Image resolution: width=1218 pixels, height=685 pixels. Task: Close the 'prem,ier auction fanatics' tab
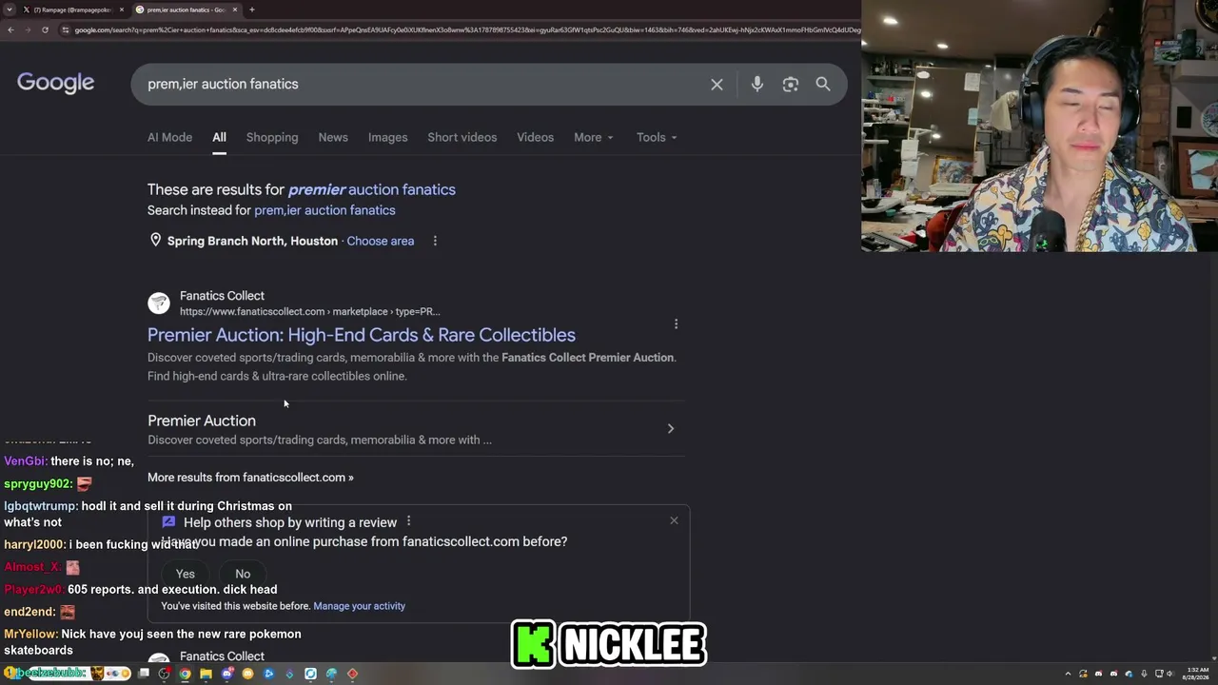[x=235, y=10]
